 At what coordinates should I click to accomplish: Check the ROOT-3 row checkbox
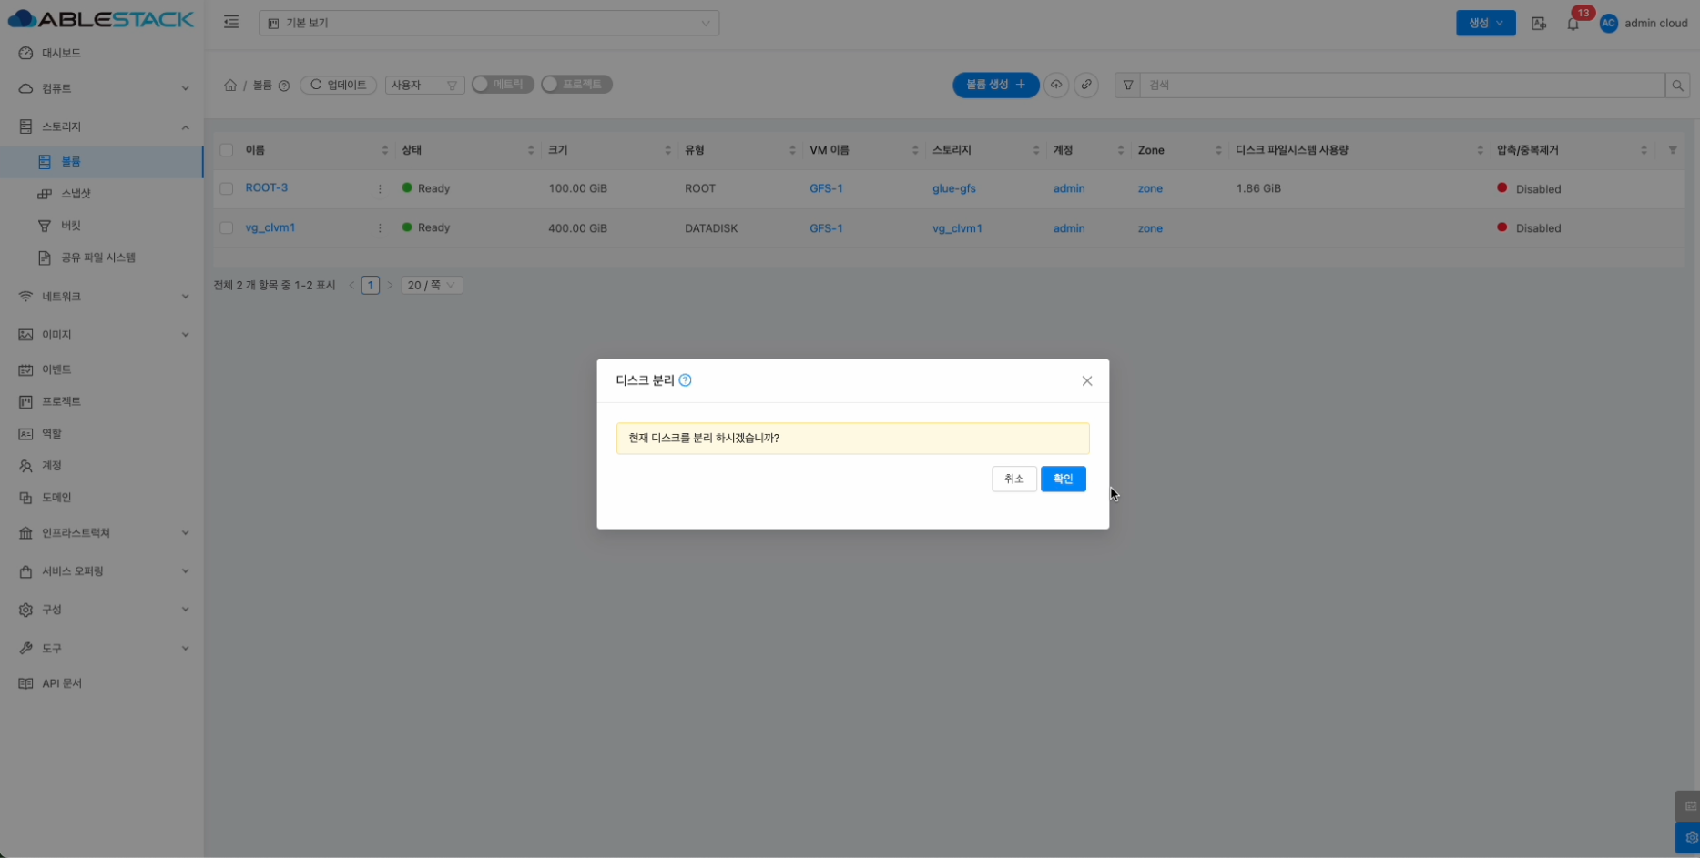(227, 188)
